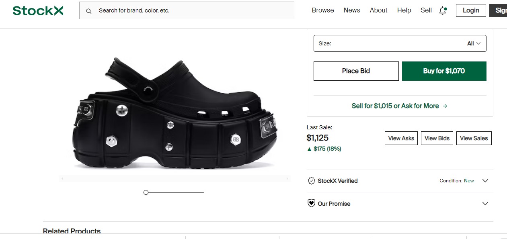Image resolution: width=507 pixels, height=239 pixels.
Task: Click the View Sales button
Action: tap(474, 138)
